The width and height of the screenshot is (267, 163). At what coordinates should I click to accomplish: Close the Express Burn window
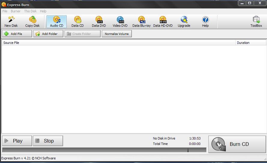click(260, 3)
